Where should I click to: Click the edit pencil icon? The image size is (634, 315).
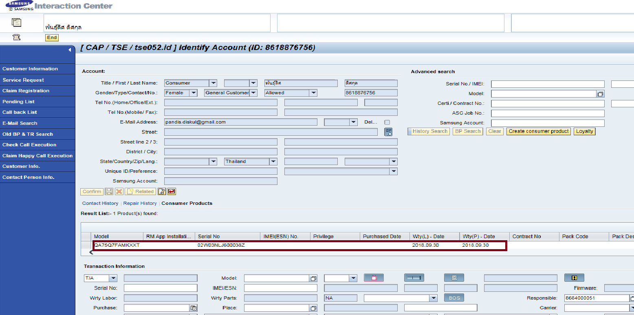click(162, 191)
